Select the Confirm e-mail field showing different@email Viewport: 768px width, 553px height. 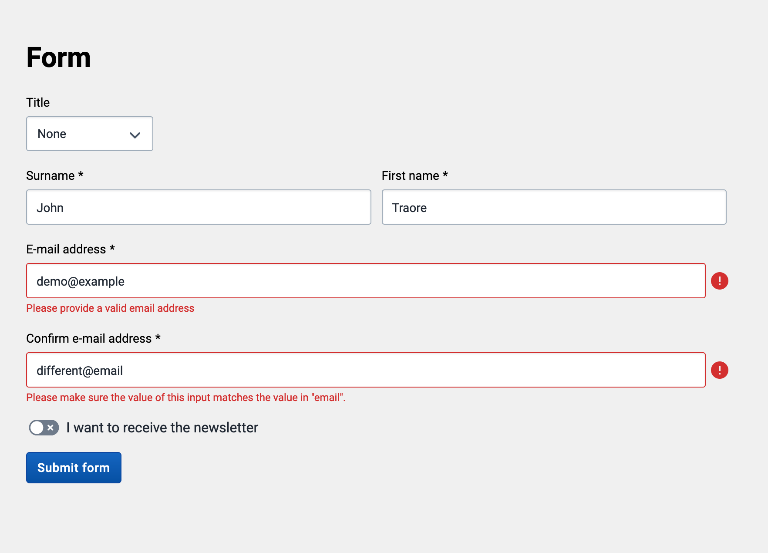[x=366, y=370]
